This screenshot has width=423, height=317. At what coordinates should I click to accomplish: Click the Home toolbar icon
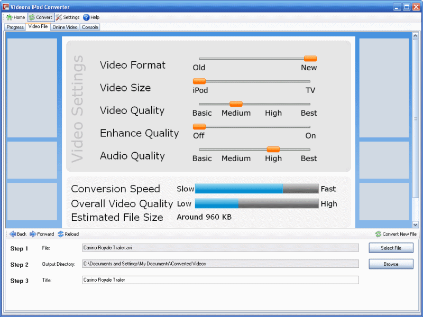[10, 17]
